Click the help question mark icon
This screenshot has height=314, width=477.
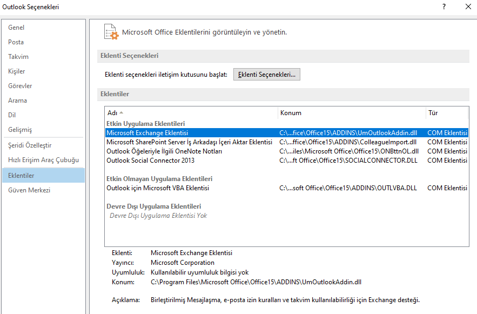(x=444, y=8)
